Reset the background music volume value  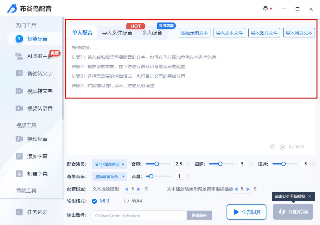[188, 177]
